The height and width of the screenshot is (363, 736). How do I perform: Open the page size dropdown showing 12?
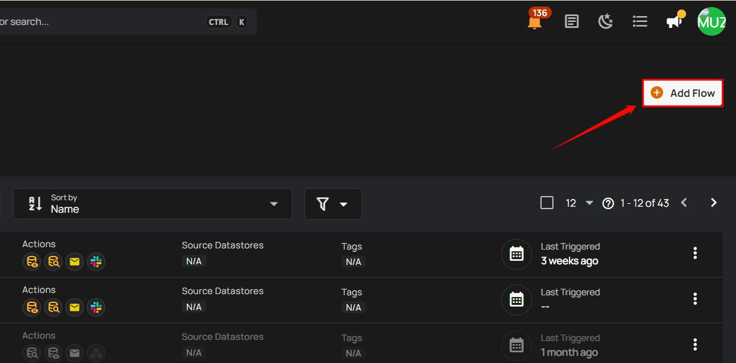point(579,203)
